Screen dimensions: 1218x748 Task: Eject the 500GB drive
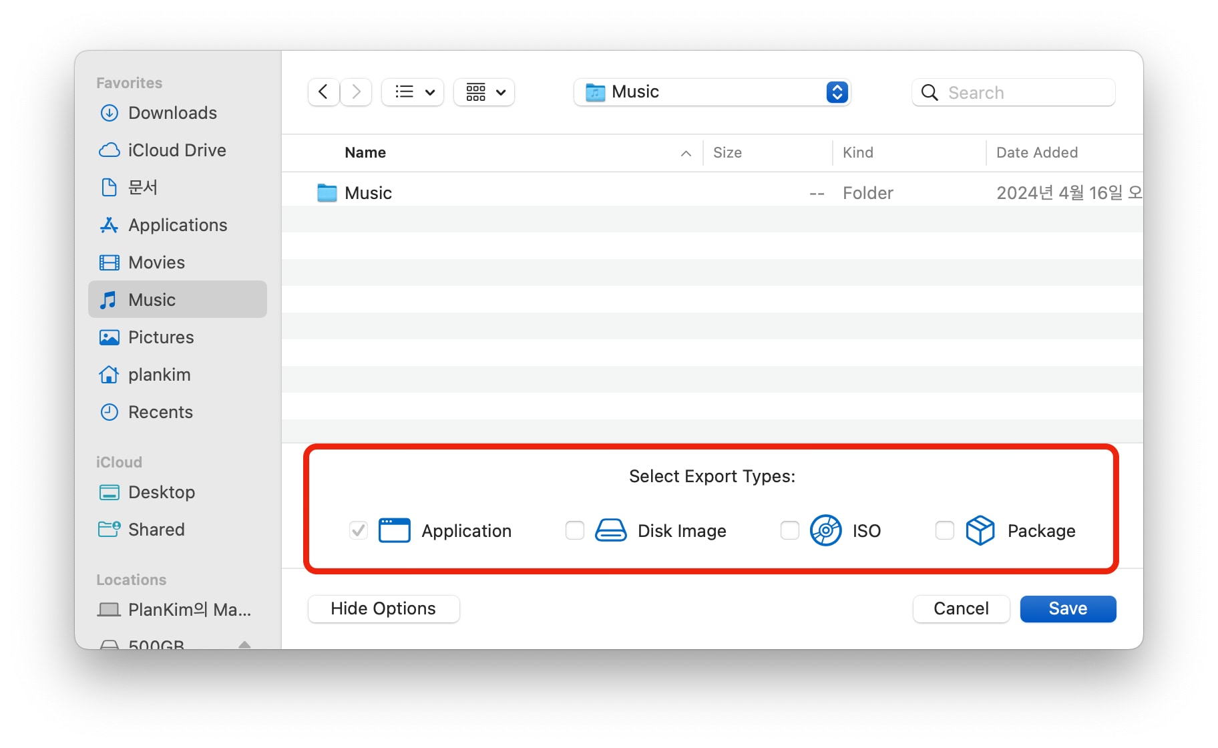click(x=244, y=644)
